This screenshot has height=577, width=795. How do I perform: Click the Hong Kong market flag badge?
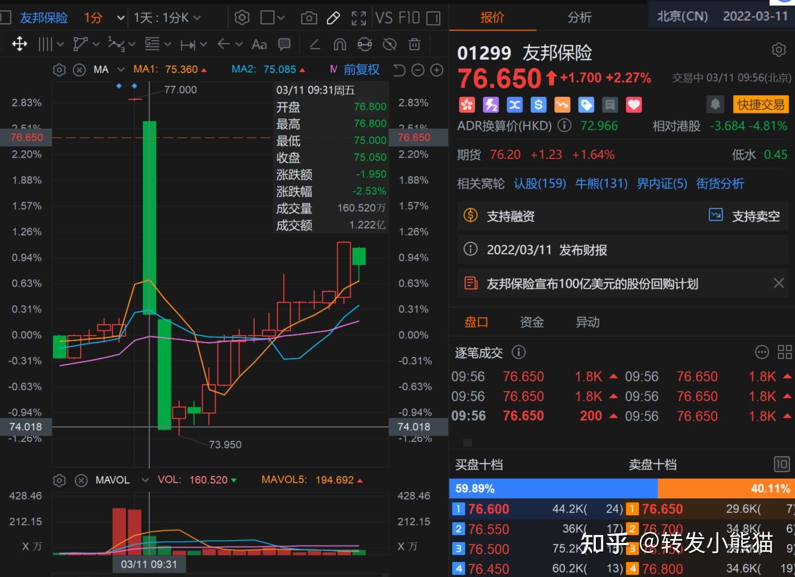467,105
